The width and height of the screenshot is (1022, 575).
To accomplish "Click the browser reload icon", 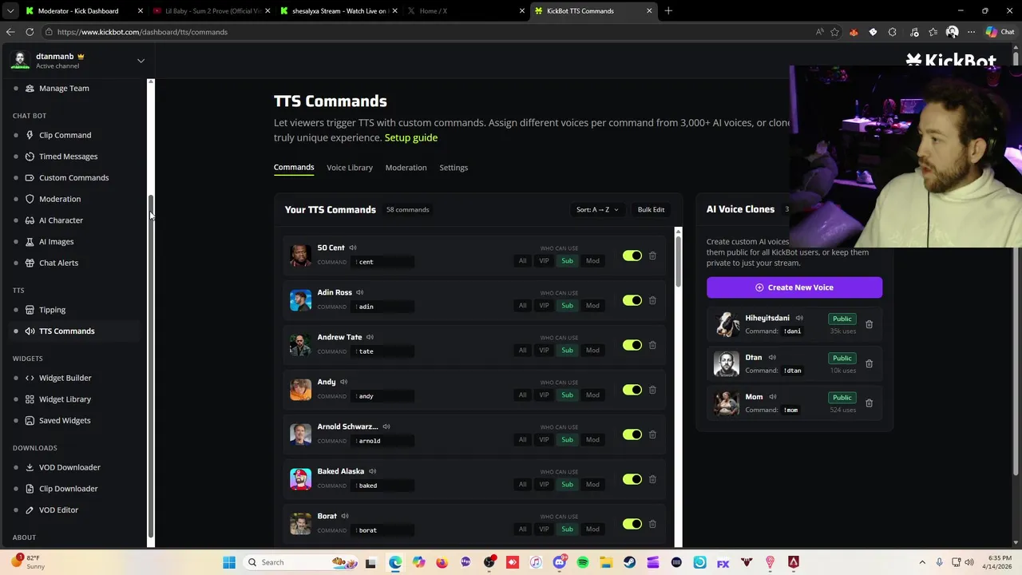I will coord(30,32).
